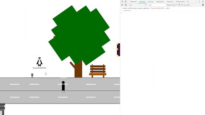Click the black stick figure player

tap(63, 86)
